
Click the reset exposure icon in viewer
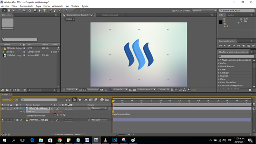pyautogui.click(x=189, y=90)
